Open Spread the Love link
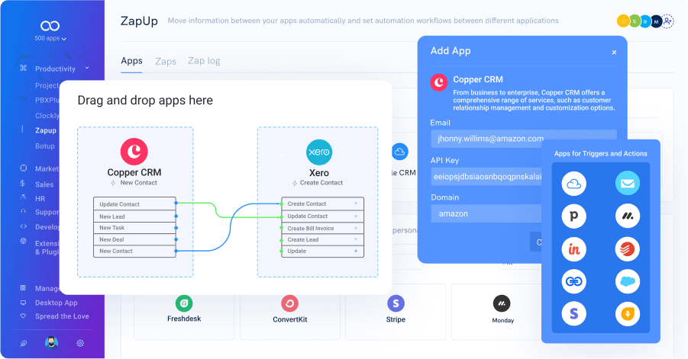The height and width of the screenshot is (359, 688). point(62,316)
